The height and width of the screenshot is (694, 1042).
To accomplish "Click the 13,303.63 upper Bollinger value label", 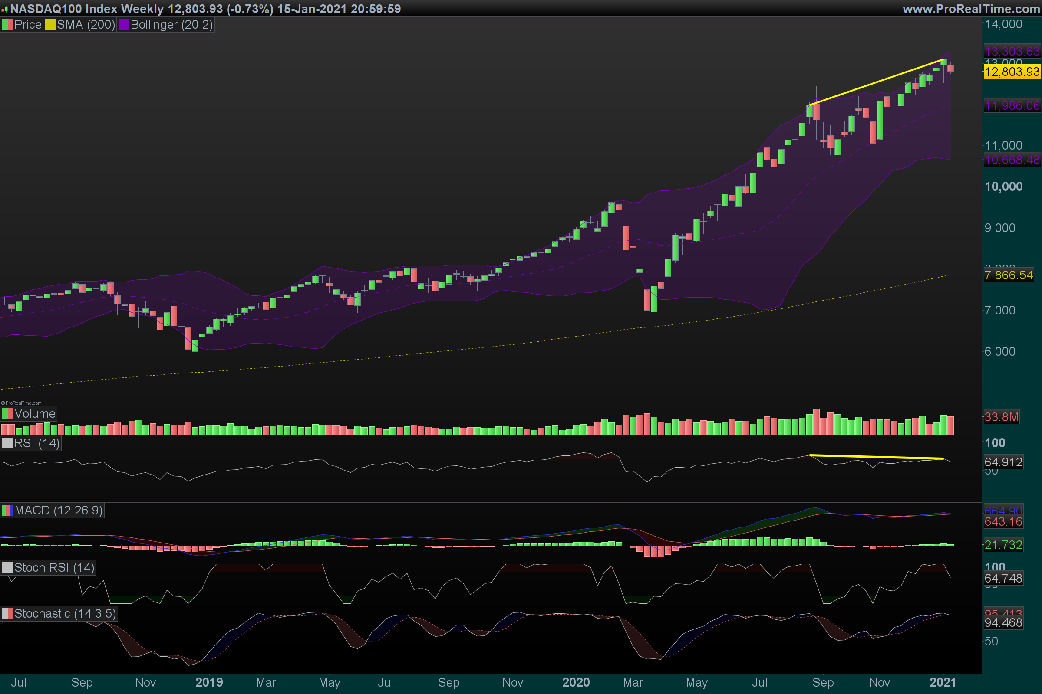I will pos(1012,51).
